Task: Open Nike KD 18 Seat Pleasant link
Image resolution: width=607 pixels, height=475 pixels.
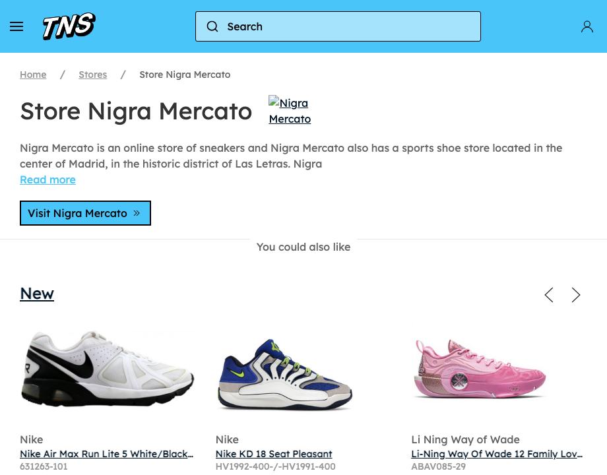Action: pos(274,454)
